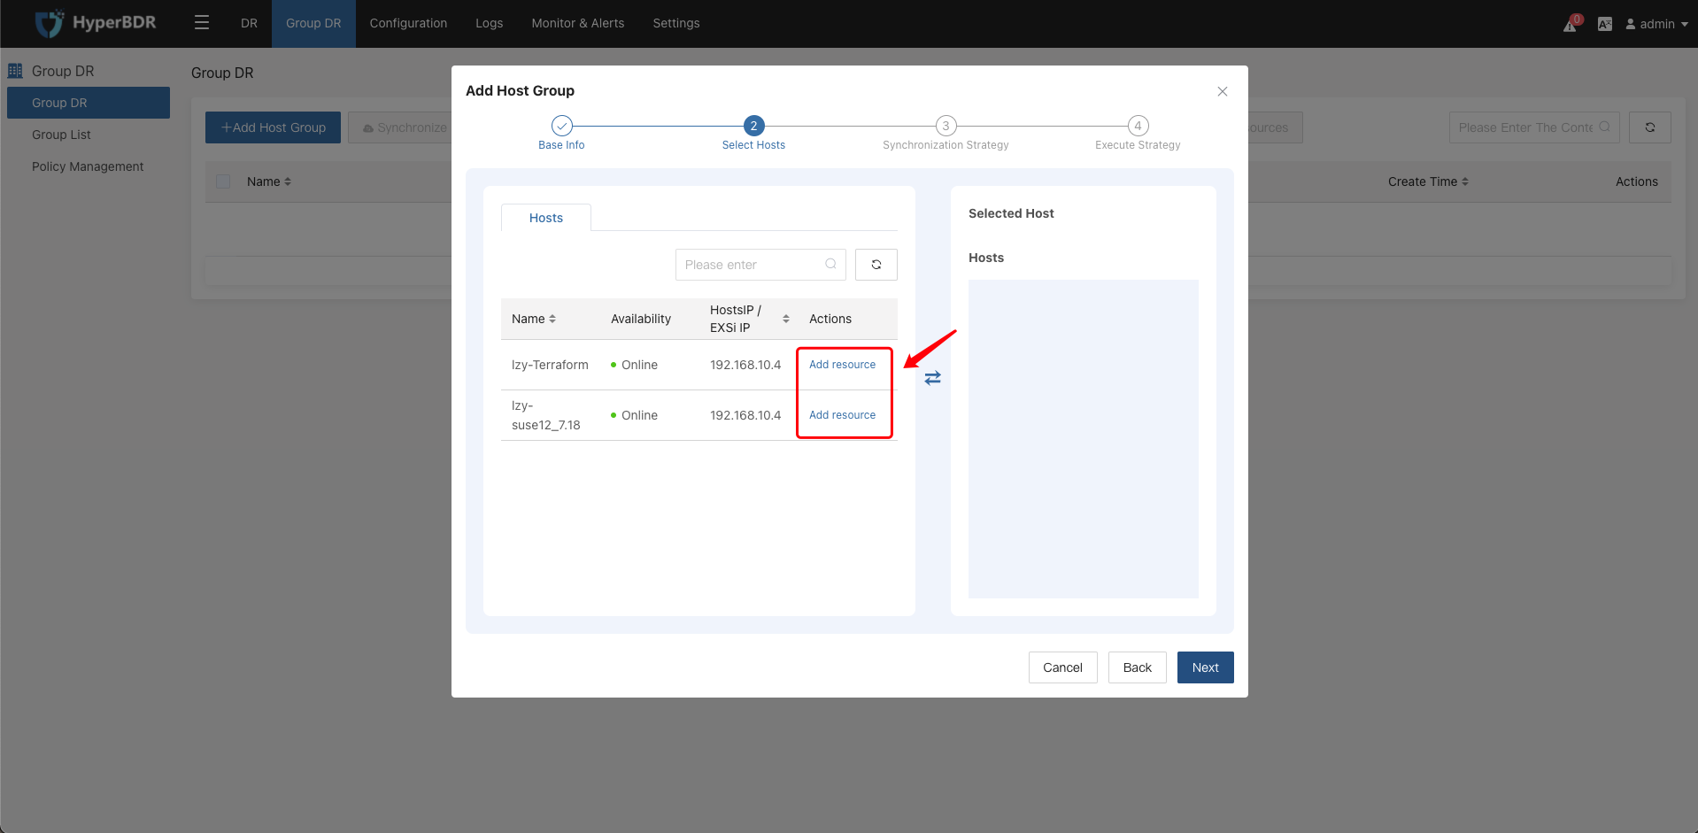The height and width of the screenshot is (833, 1698).
Task: Open the Logs menu
Action: tap(489, 23)
